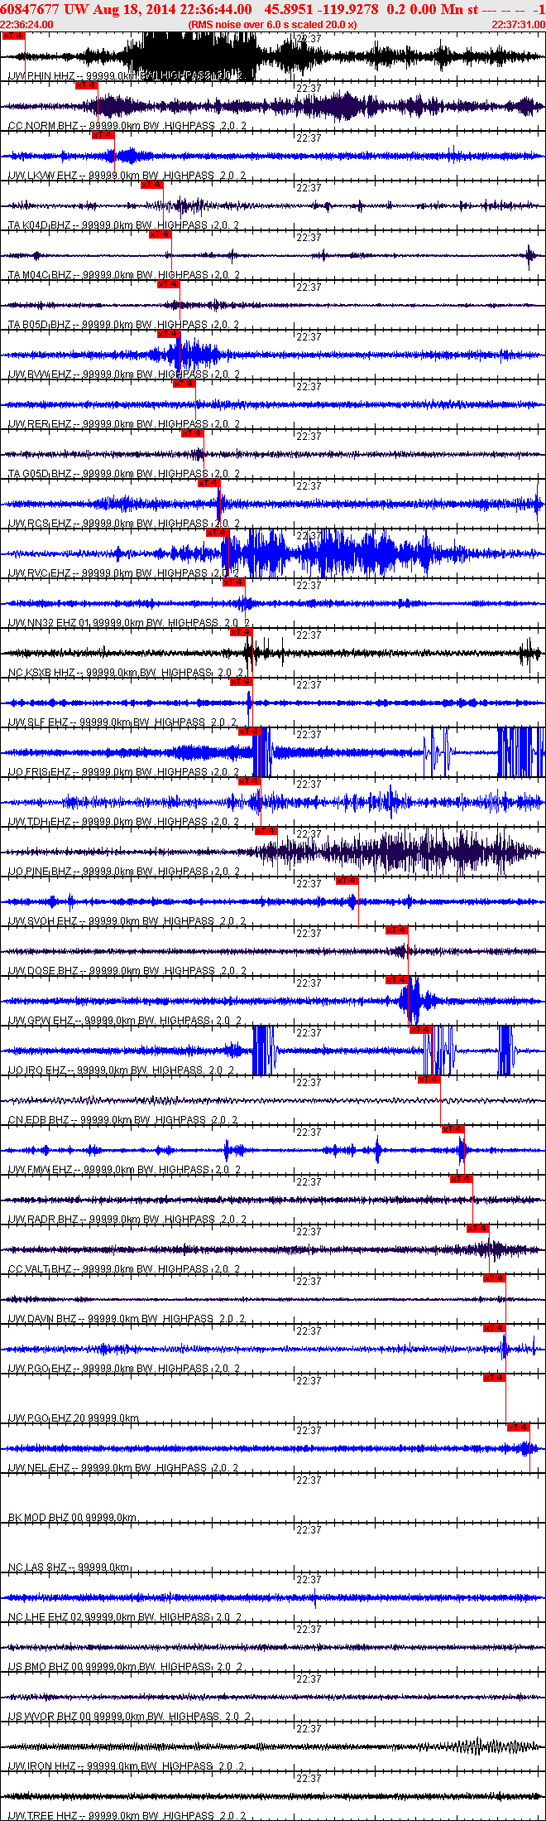Click the pick marker on UW.RVC trace
The height and width of the screenshot is (1821, 546).
[x=218, y=533]
